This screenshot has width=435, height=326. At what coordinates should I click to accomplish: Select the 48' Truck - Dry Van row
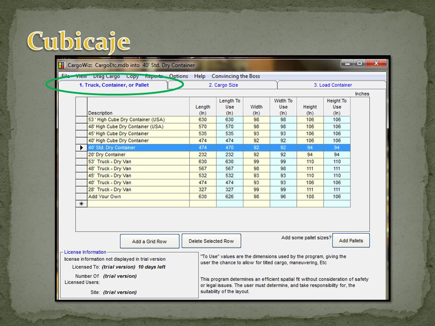coord(213,168)
